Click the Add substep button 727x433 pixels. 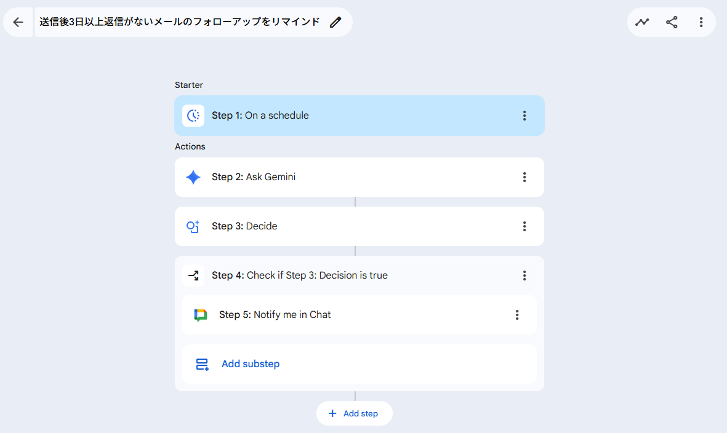coord(250,364)
